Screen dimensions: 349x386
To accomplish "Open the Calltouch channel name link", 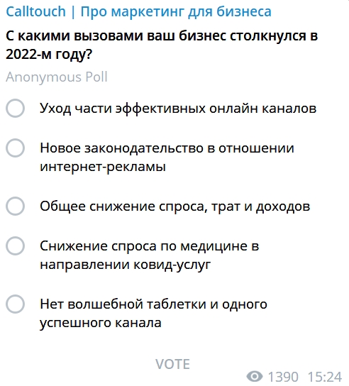I will pyautogui.click(x=138, y=11).
